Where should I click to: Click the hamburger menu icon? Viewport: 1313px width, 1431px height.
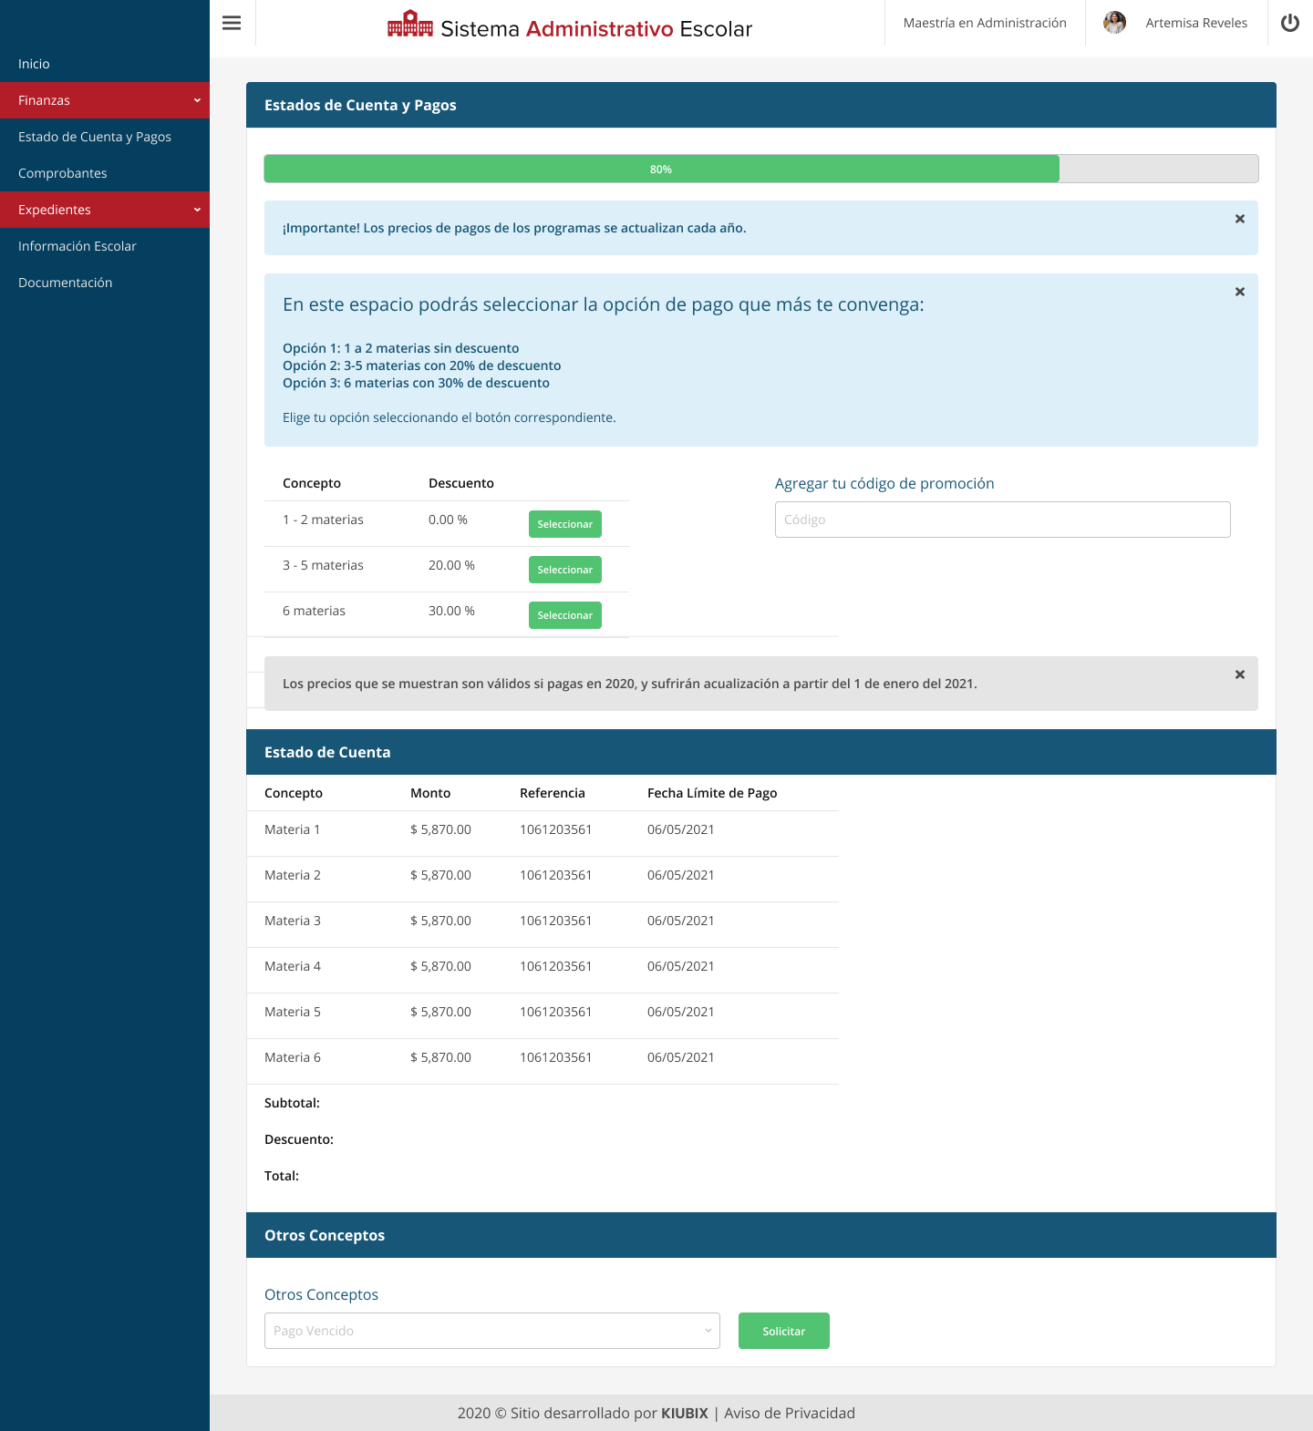(x=232, y=23)
